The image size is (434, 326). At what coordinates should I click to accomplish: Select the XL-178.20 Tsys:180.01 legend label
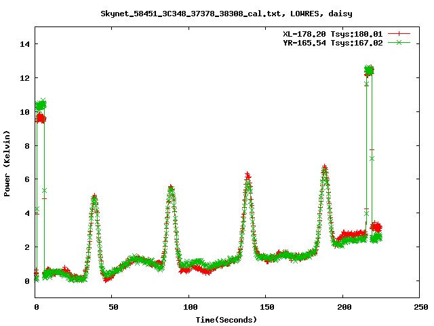tap(333, 34)
